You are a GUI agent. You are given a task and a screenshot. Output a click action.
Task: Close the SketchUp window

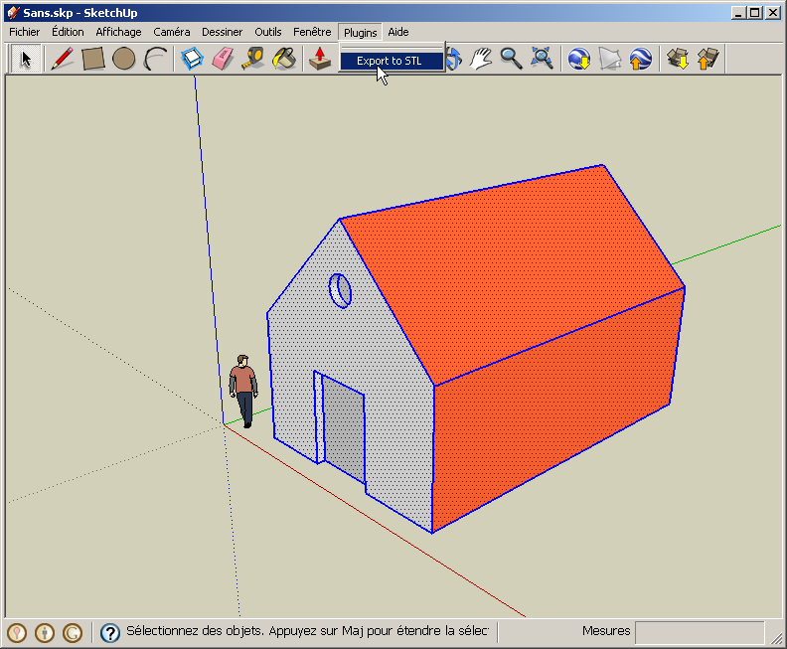click(773, 13)
